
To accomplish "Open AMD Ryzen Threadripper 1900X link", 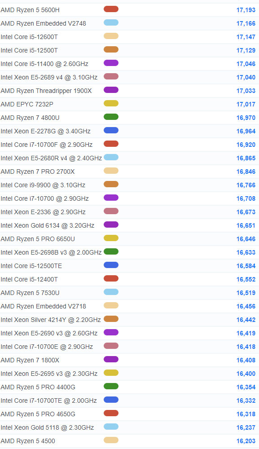I will [x=46, y=91].
